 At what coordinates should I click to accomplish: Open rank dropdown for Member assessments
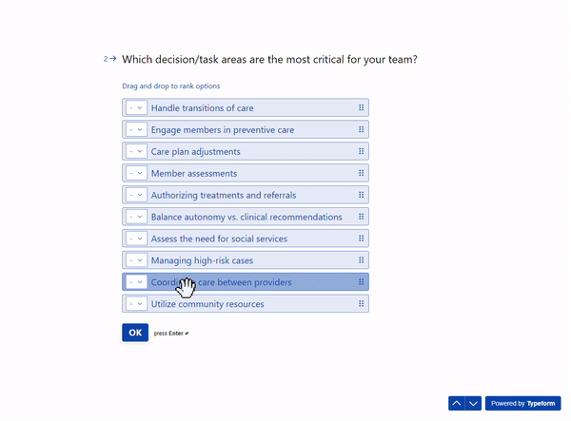point(136,173)
